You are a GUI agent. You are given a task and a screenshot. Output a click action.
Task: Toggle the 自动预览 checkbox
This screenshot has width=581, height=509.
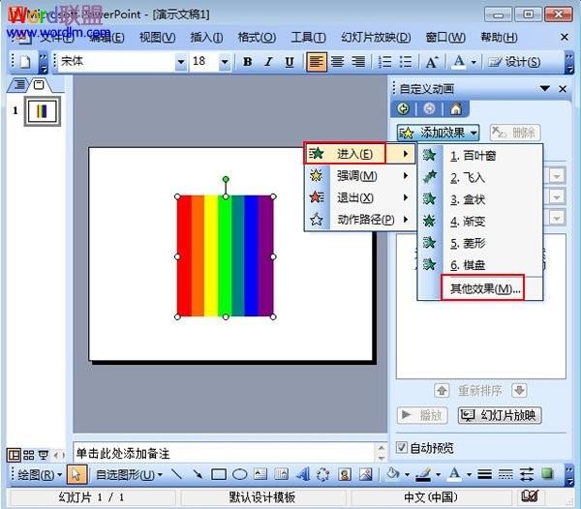coord(401,447)
